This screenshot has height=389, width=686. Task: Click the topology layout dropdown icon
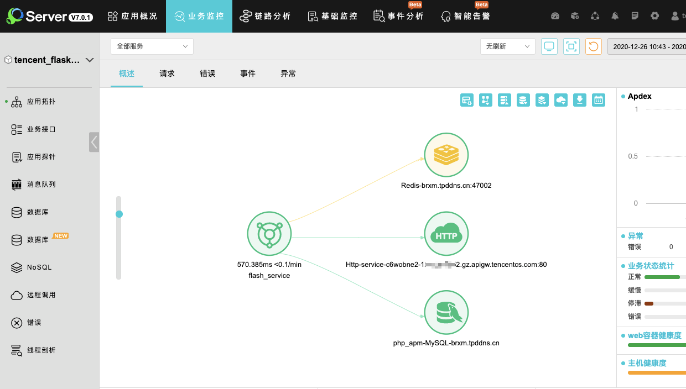coord(486,100)
